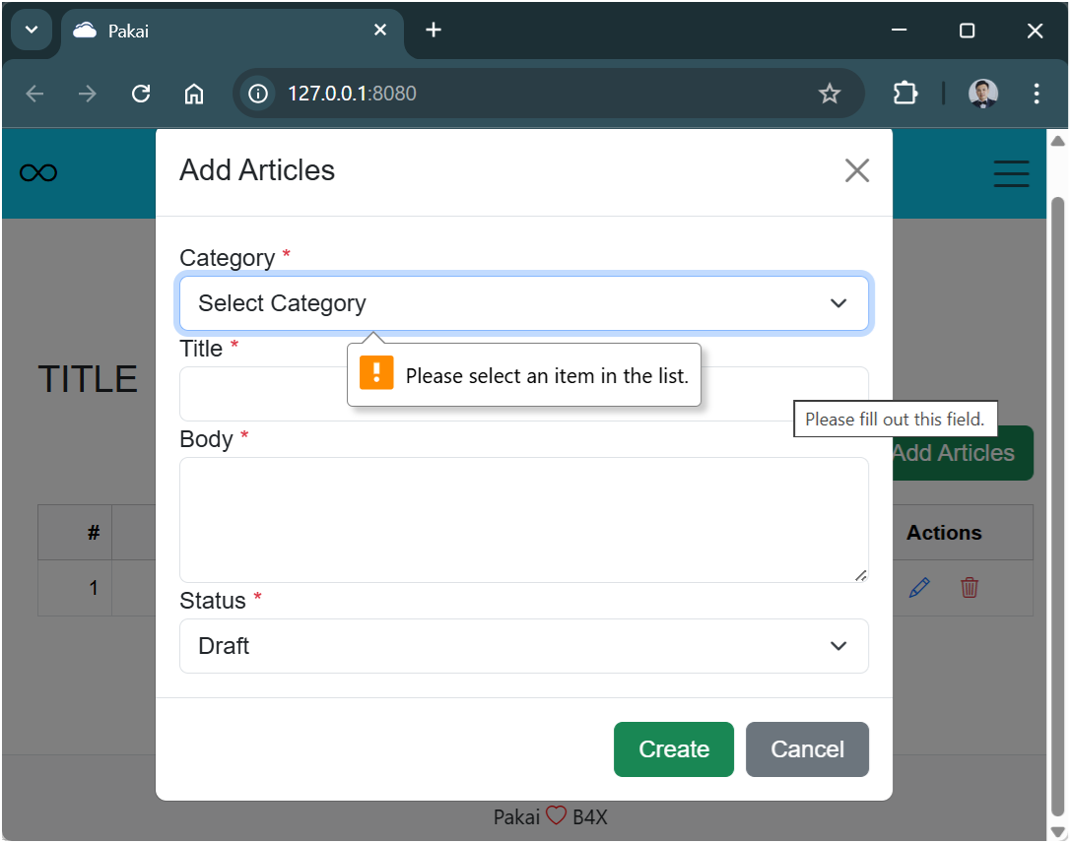Click the address bar showing 127.0.0.1:8080
1070x843 pixels.
pyautogui.click(x=532, y=94)
